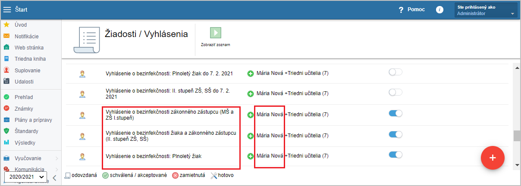Click the vertical scrollbar thumb
The width and height of the screenshot is (521, 186).
click(517, 136)
